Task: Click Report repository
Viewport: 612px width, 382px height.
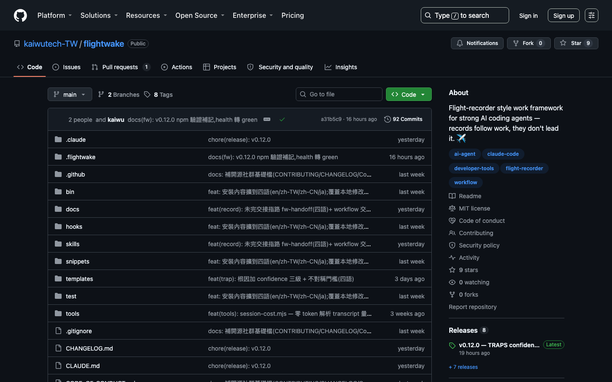Action: coord(473,307)
